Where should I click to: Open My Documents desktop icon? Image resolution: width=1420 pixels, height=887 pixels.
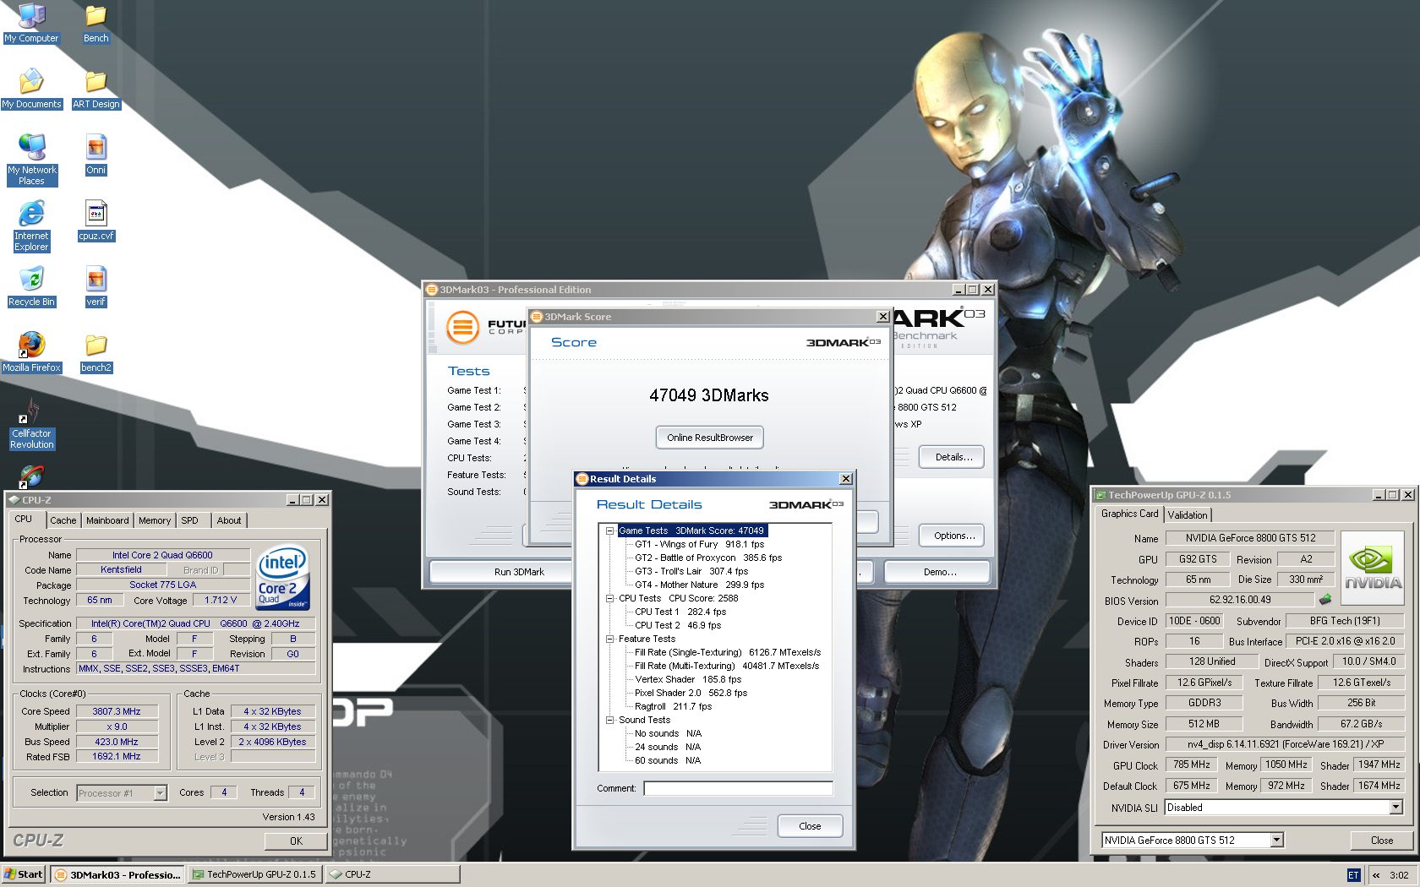pos(31,90)
